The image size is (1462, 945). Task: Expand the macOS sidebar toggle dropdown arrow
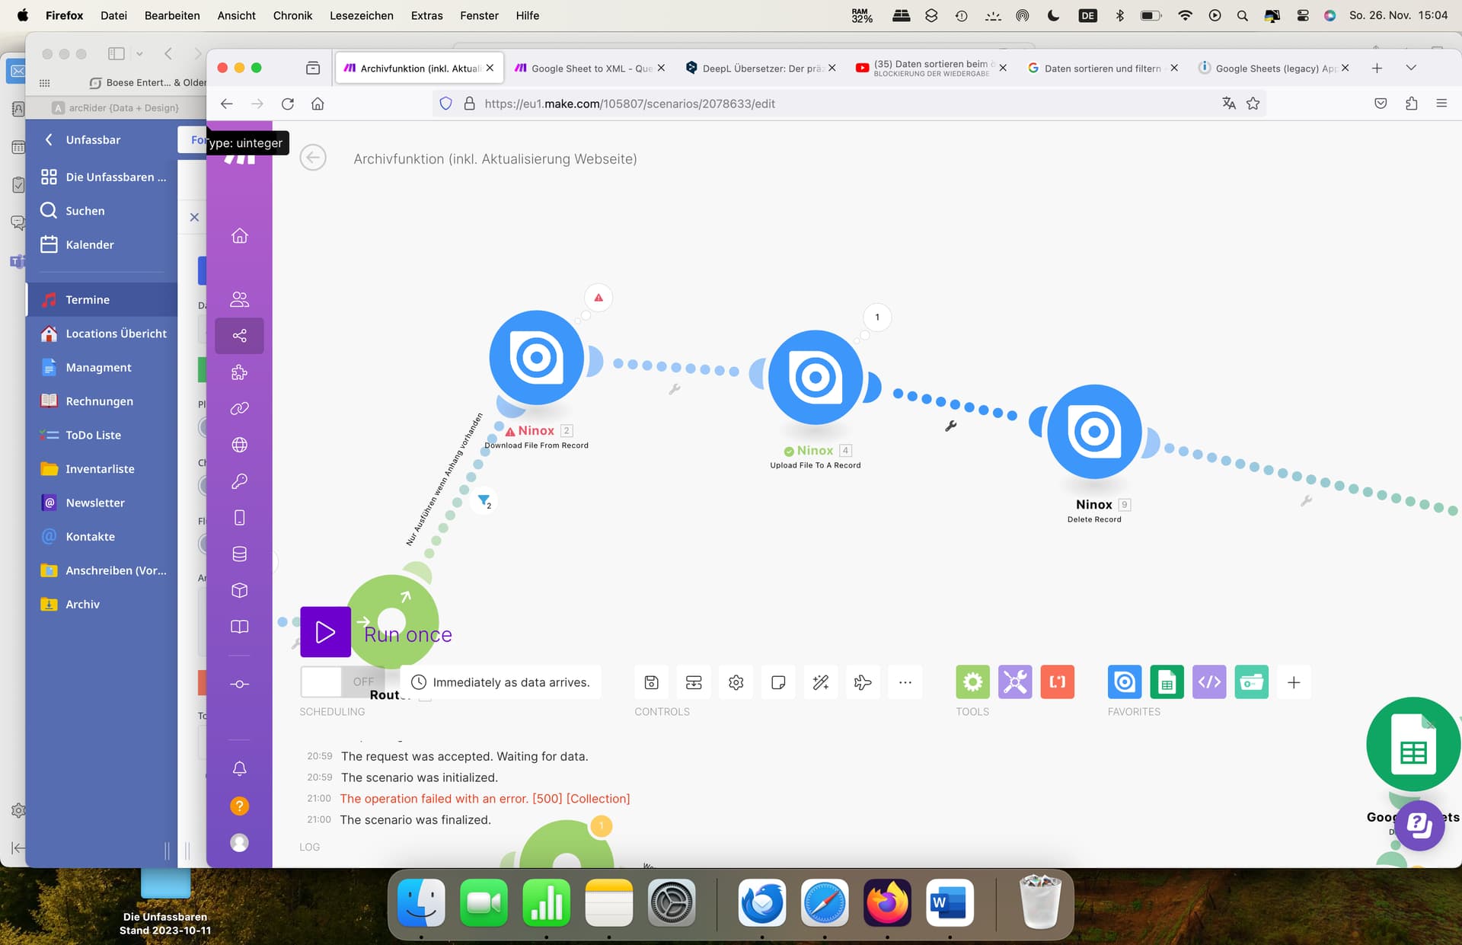(x=139, y=53)
